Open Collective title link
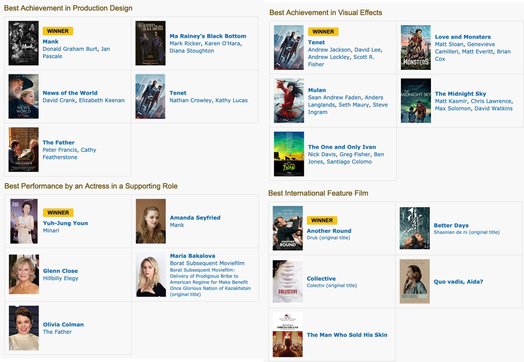524x362 pixels. pos(321,279)
